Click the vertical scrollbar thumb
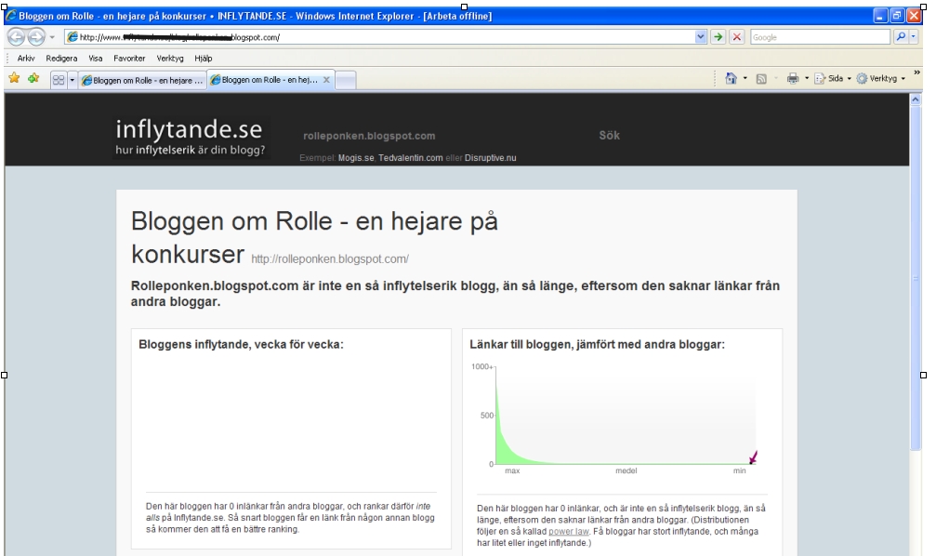 (916, 278)
